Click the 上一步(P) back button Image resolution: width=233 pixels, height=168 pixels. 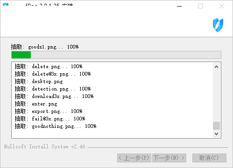[x=134, y=158]
